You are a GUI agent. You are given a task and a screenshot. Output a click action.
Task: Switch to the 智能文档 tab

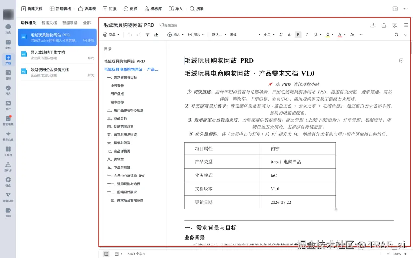pos(49,23)
